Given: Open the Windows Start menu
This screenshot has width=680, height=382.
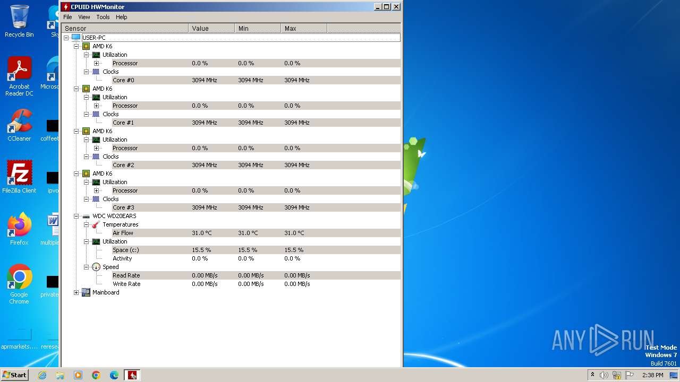Looking at the screenshot, I should (x=14, y=375).
